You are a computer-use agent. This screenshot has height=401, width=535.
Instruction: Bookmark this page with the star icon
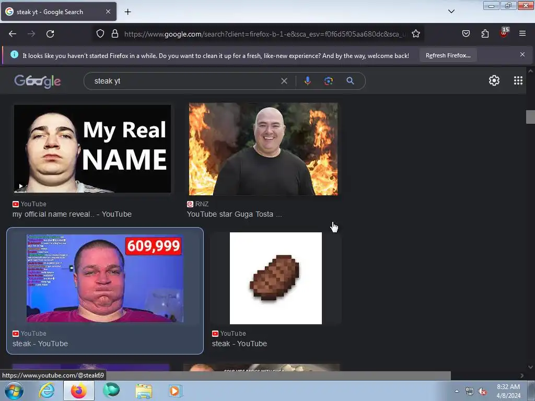pos(415,34)
